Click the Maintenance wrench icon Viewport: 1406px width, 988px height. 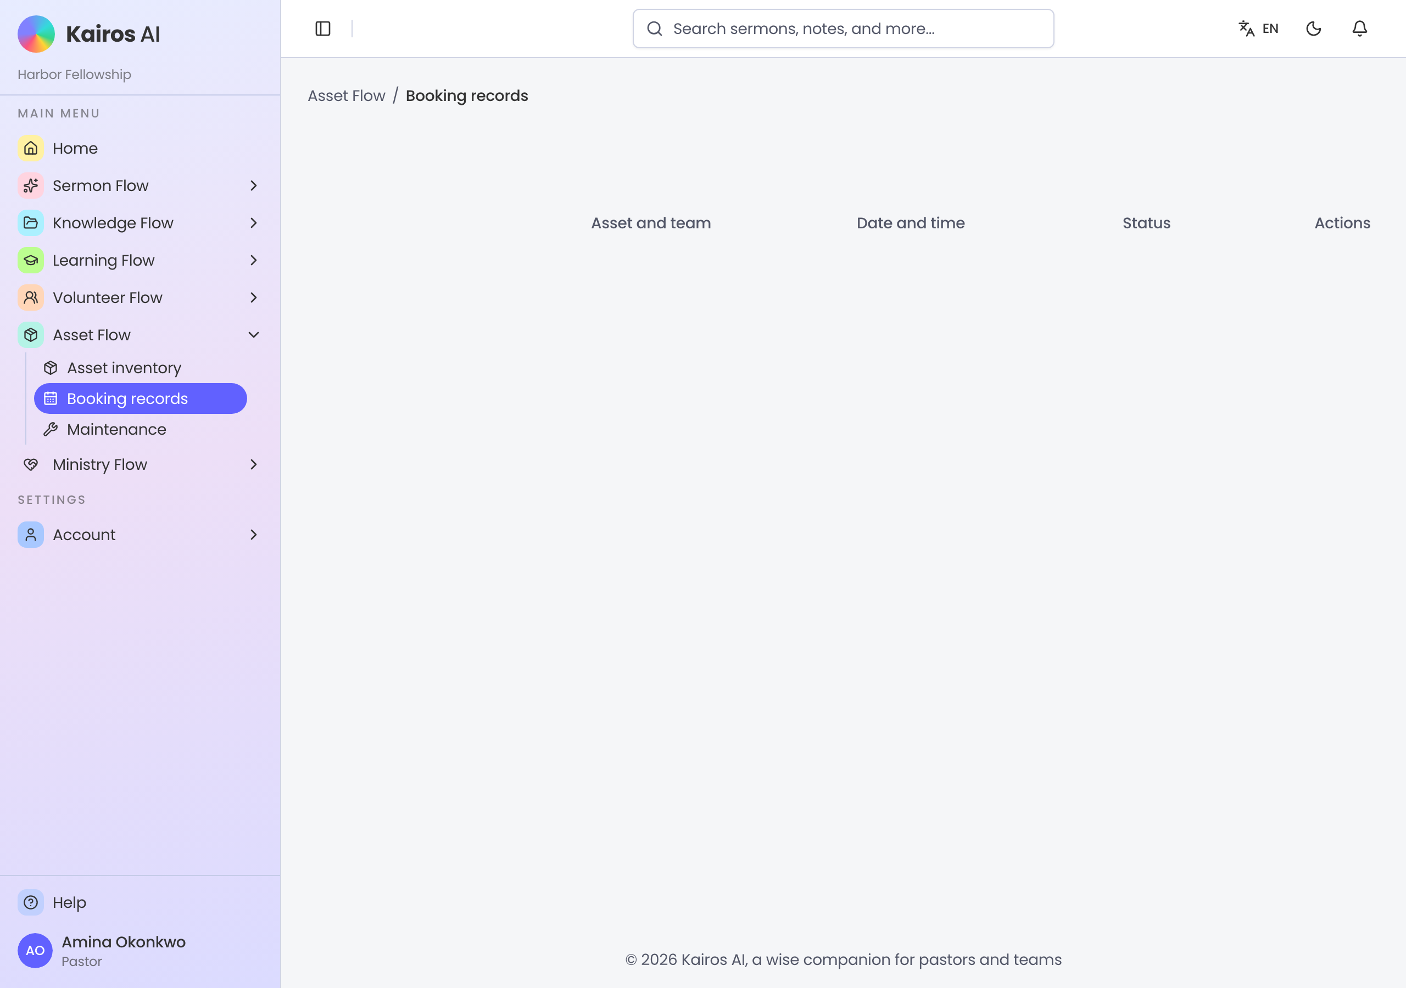(x=51, y=429)
